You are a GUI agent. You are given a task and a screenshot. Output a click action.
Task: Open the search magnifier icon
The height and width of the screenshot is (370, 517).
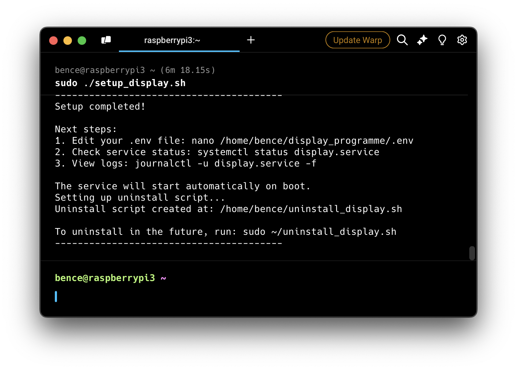pyautogui.click(x=402, y=40)
